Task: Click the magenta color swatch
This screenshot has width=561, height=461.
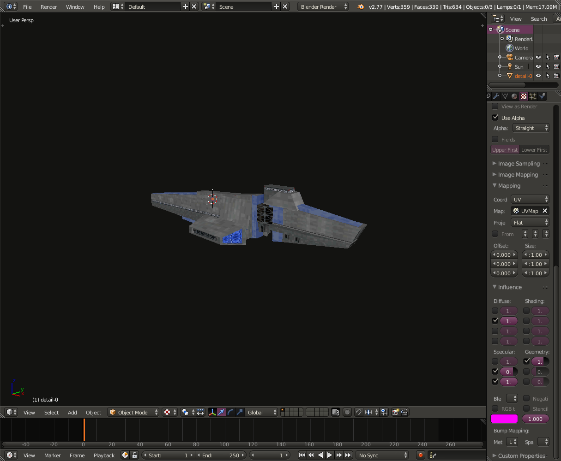Action: (504, 419)
